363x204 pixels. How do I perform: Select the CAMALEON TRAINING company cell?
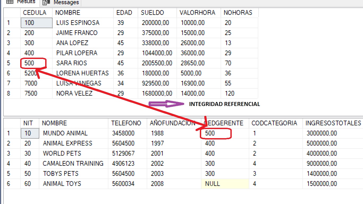tap(74, 164)
